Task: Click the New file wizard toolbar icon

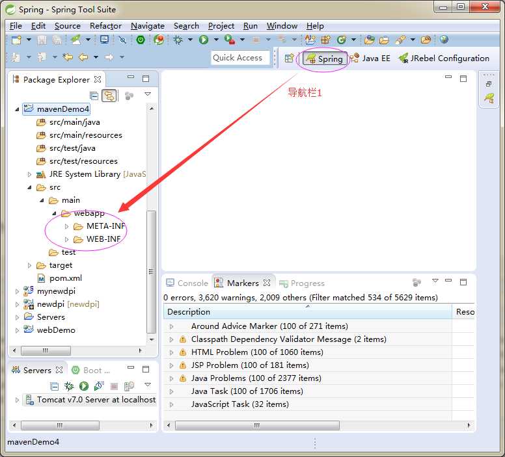Action: [x=16, y=40]
